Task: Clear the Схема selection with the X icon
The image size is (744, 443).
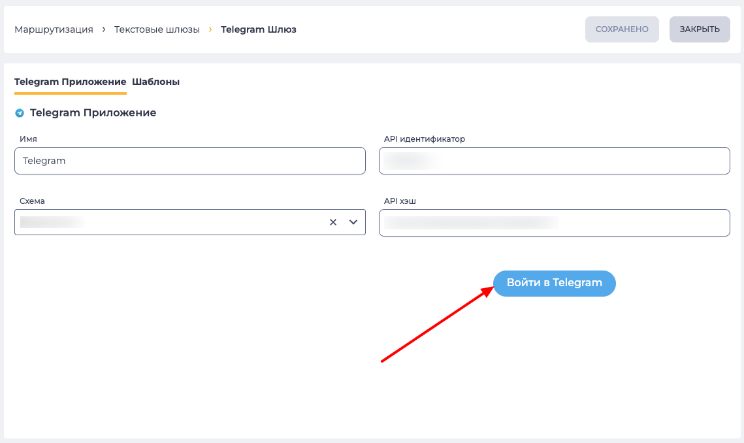Action: (333, 222)
